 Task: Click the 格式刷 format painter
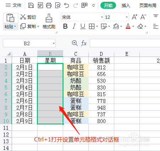point(49,22)
